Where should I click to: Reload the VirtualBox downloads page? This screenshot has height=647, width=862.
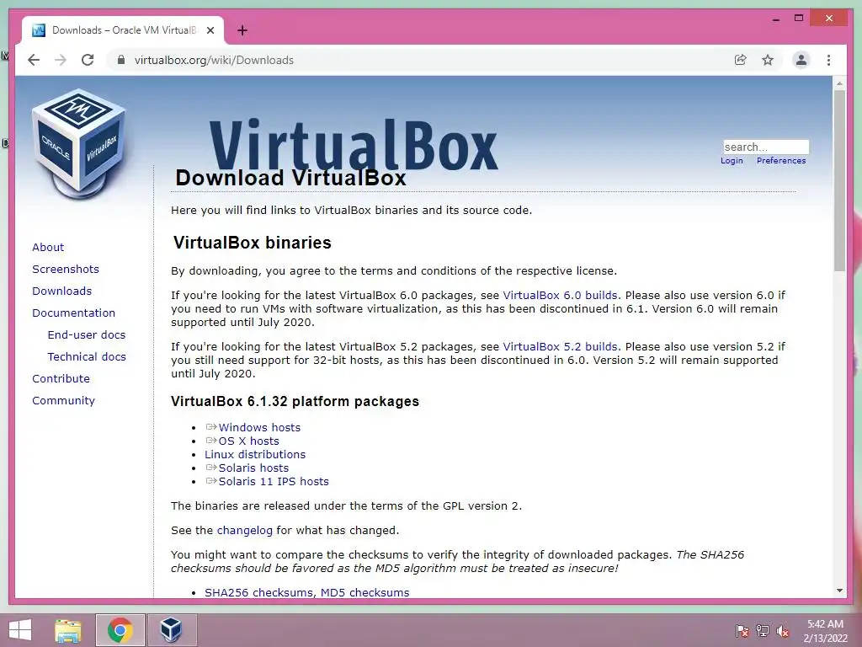[x=88, y=60]
